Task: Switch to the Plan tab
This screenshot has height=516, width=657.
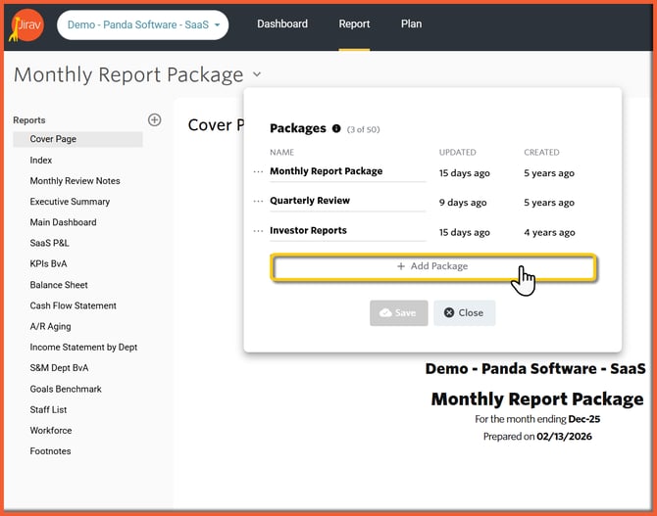Action: point(411,24)
